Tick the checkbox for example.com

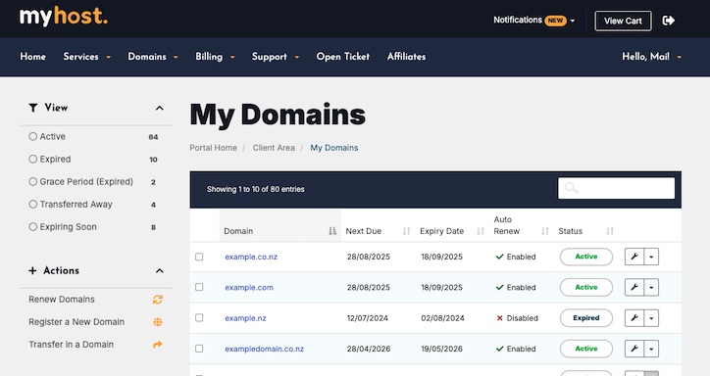[x=199, y=287]
